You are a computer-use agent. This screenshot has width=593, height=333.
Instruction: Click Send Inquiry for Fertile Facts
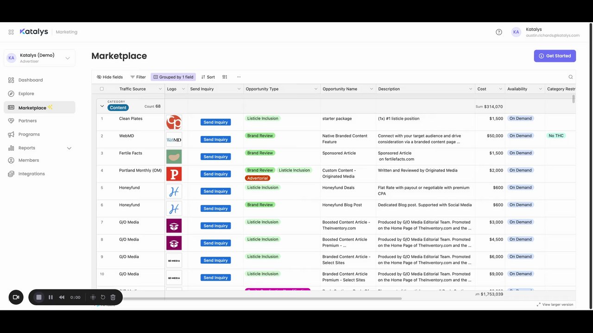point(215,157)
